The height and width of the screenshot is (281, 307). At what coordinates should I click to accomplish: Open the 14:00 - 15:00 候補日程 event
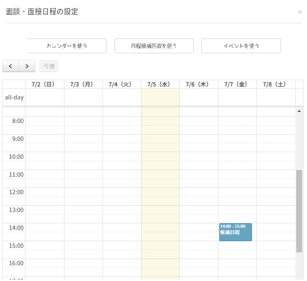[x=235, y=232]
